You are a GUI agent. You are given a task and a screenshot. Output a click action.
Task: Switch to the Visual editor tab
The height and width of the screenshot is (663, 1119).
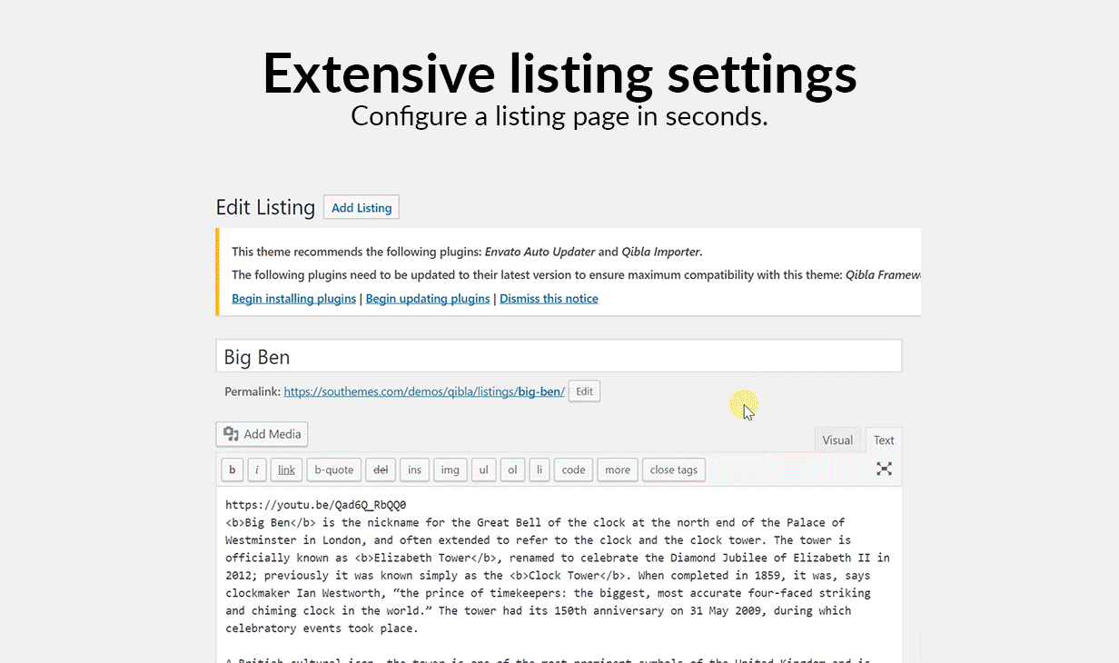[x=837, y=440]
